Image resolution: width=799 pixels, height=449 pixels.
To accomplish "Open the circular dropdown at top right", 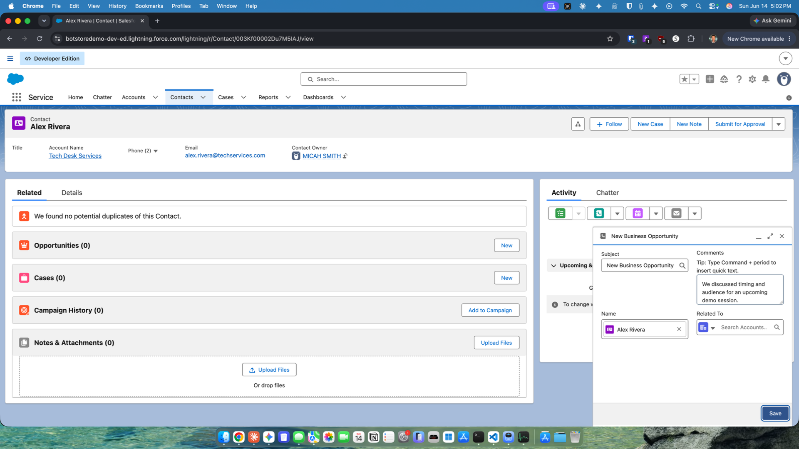I will pyautogui.click(x=785, y=59).
